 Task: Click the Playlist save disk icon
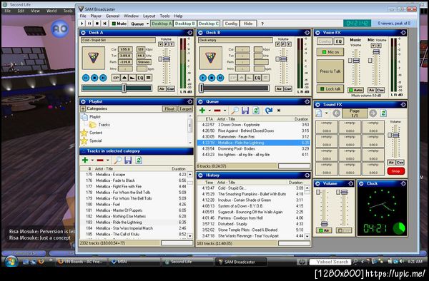coord(128,160)
